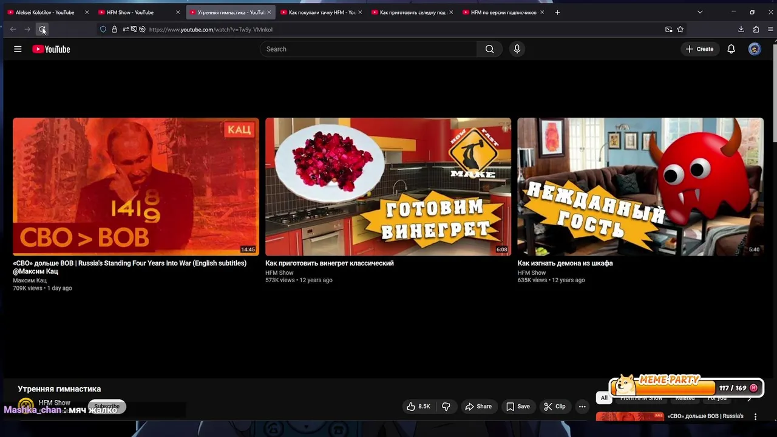Go to YouTube home via logo

[x=51, y=49]
